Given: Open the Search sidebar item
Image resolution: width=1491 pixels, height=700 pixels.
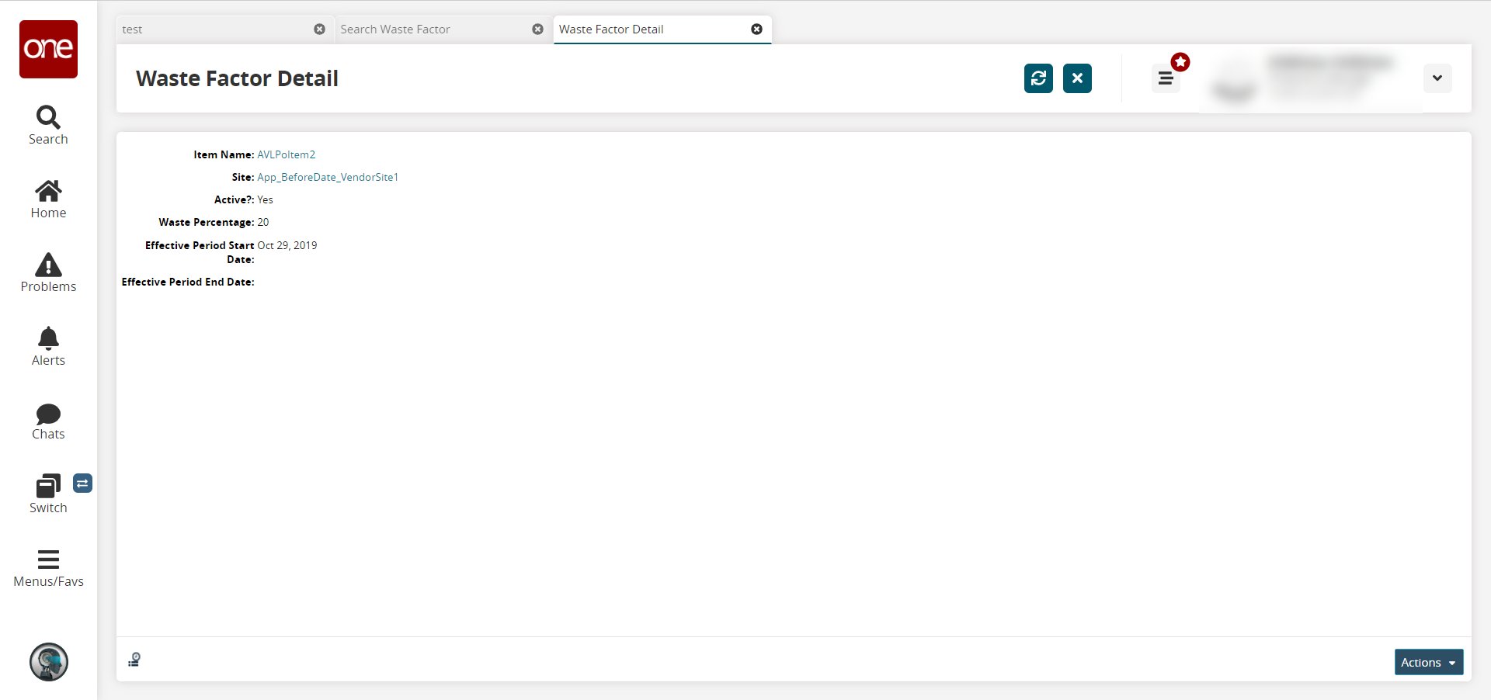Looking at the screenshot, I should point(48,126).
